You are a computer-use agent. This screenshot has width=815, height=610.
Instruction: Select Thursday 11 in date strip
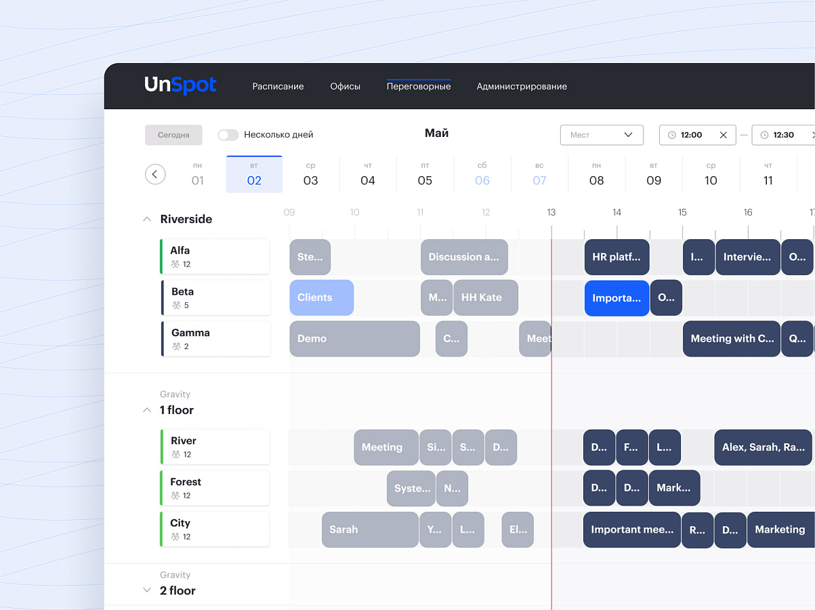(x=768, y=174)
